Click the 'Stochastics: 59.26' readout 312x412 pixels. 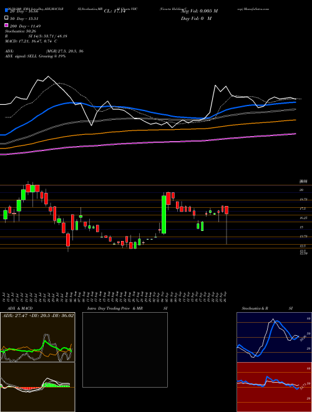tap(20, 31)
